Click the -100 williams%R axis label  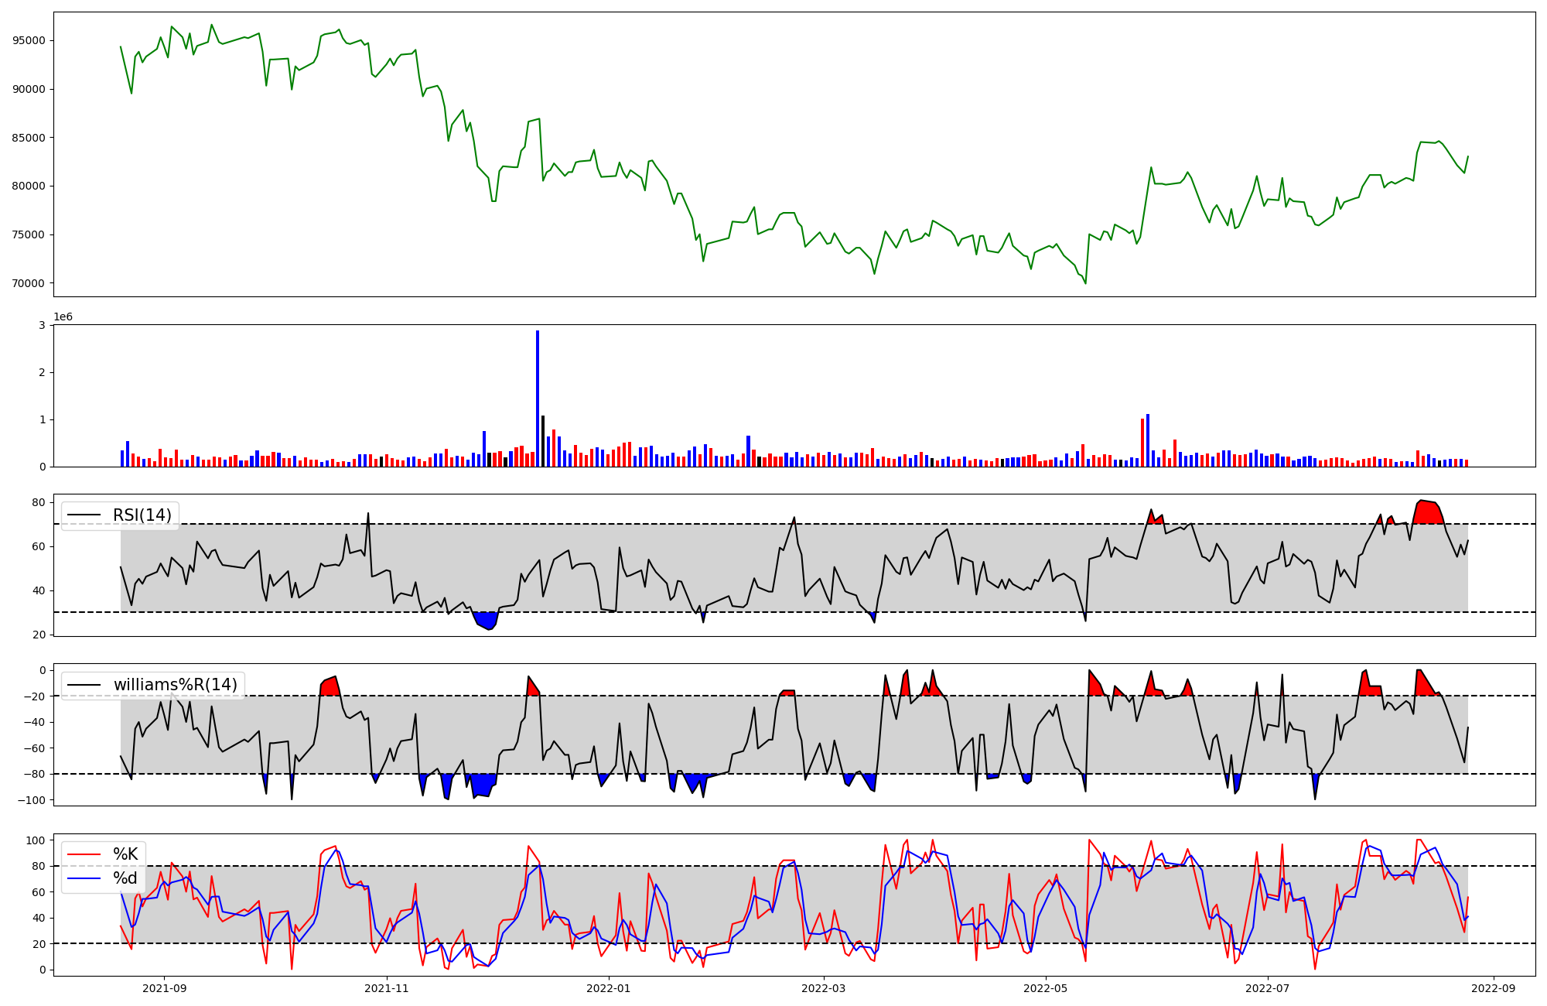click(32, 800)
